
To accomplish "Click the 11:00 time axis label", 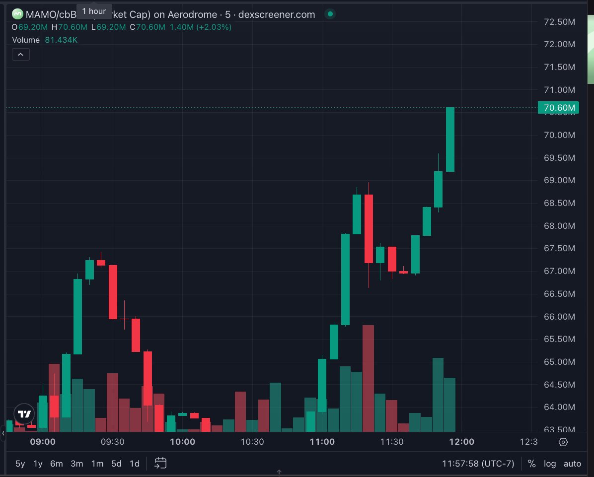I will pyautogui.click(x=322, y=442).
